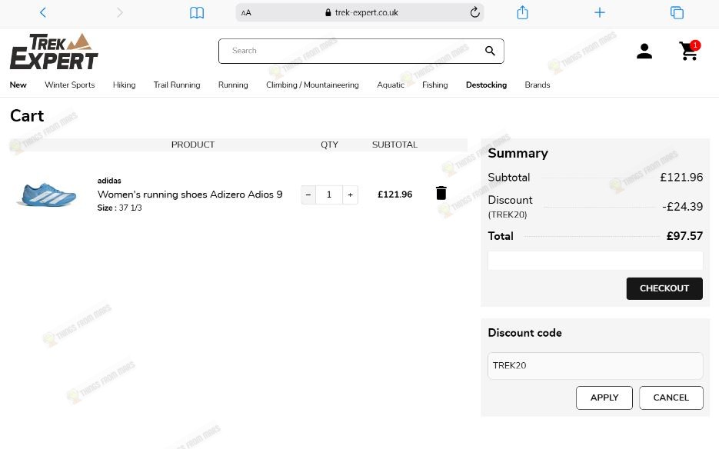Select the quantity field showing 1

[x=329, y=195]
